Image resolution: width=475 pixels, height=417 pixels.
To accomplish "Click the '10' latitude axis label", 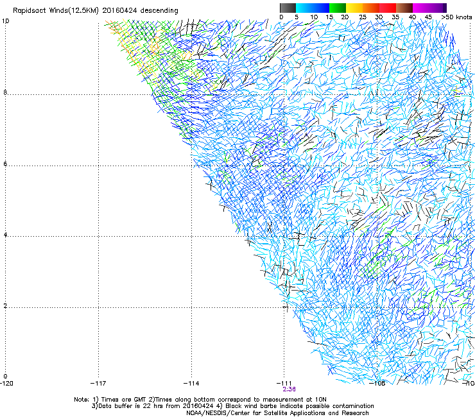I will 5,21.
